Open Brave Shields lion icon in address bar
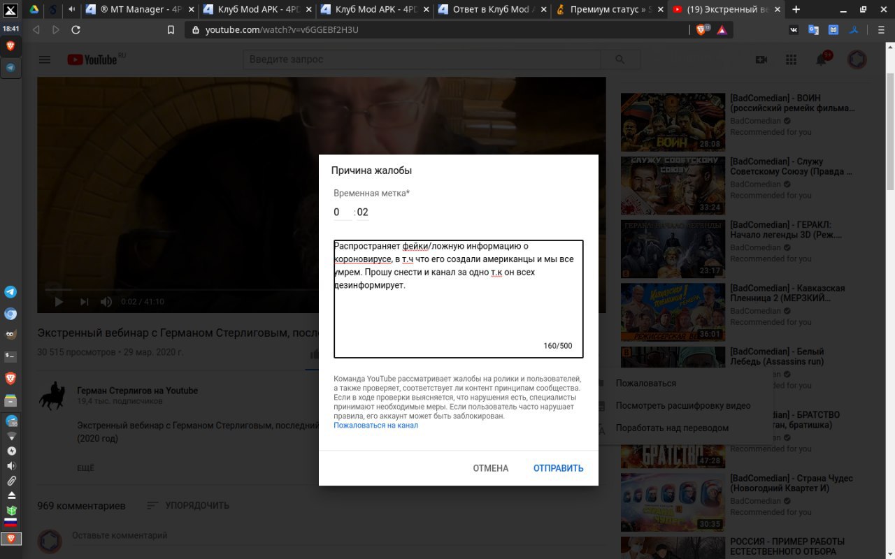 (703, 30)
